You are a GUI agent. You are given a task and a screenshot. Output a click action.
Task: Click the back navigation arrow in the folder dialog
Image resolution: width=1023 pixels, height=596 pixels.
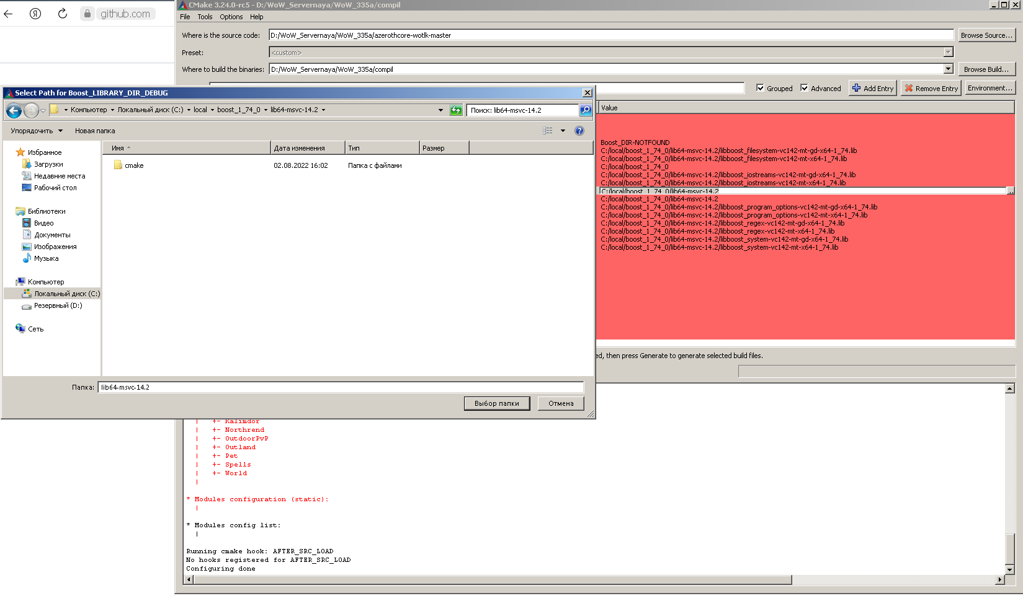pos(13,110)
